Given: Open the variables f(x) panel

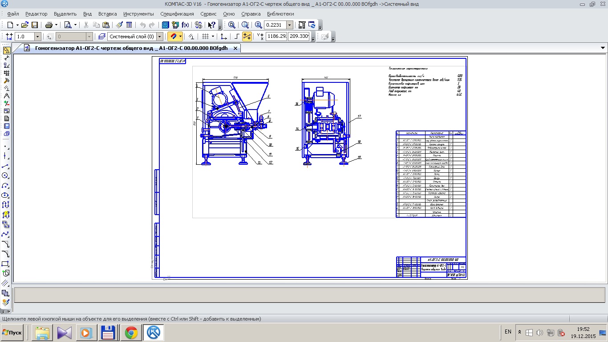Looking at the screenshot, I should [x=185, y=25].
